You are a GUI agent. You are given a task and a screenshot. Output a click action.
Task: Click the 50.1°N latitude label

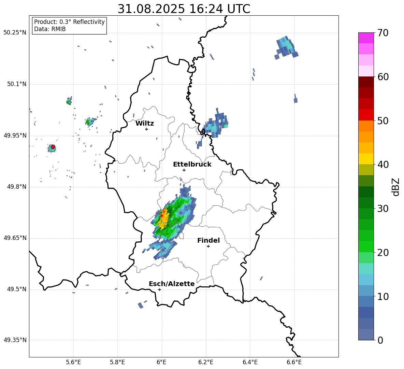point(16,84)
